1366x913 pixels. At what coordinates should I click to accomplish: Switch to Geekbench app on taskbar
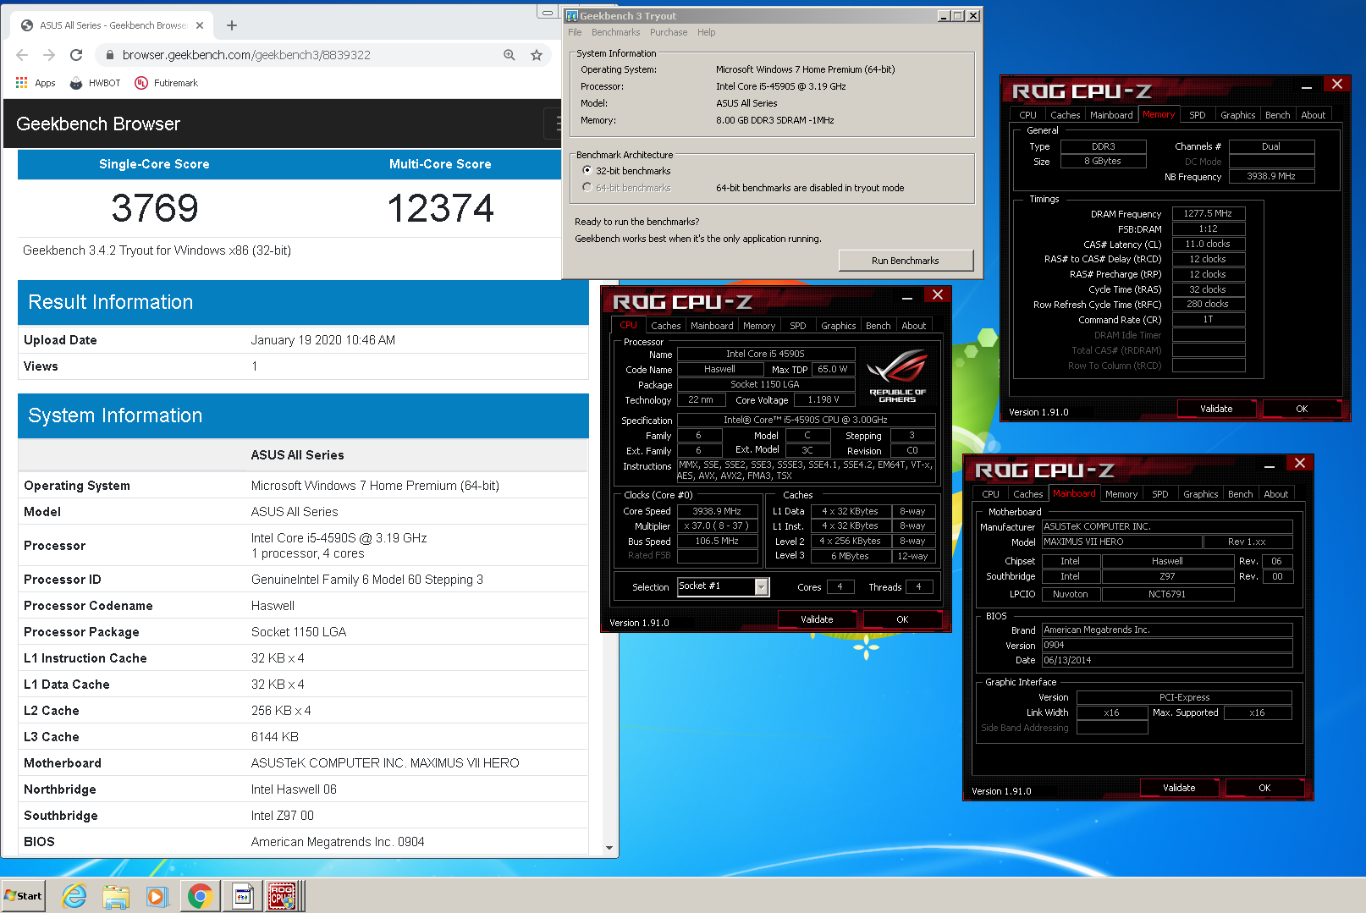(x=243, y=896)
